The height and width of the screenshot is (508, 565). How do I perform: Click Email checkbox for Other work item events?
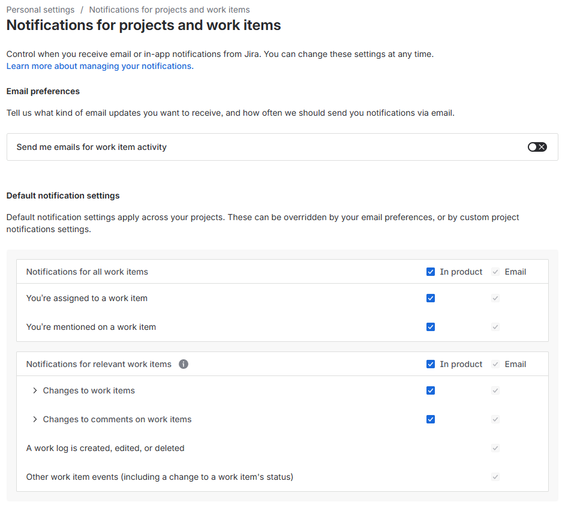(x=495, y=477)
